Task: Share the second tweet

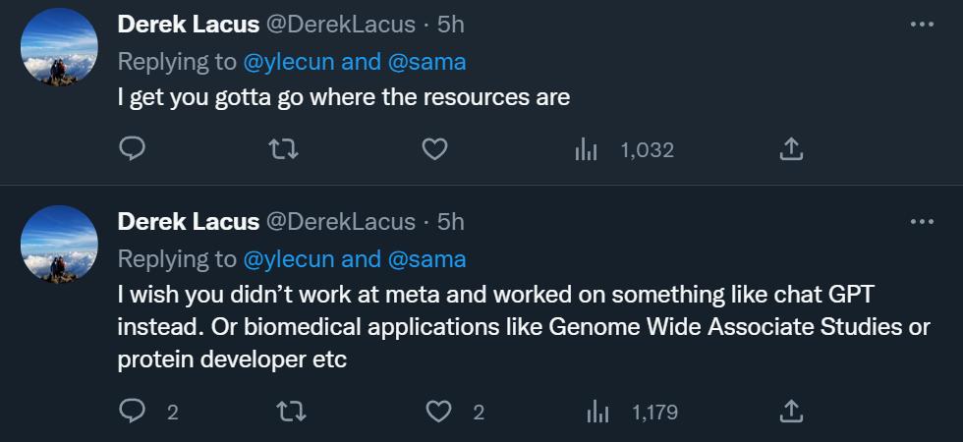Action: tap(791, 412)
